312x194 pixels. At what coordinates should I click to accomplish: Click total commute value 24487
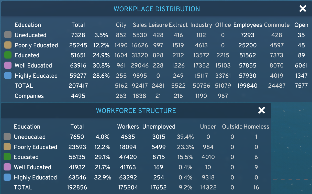tap(277, 86)
